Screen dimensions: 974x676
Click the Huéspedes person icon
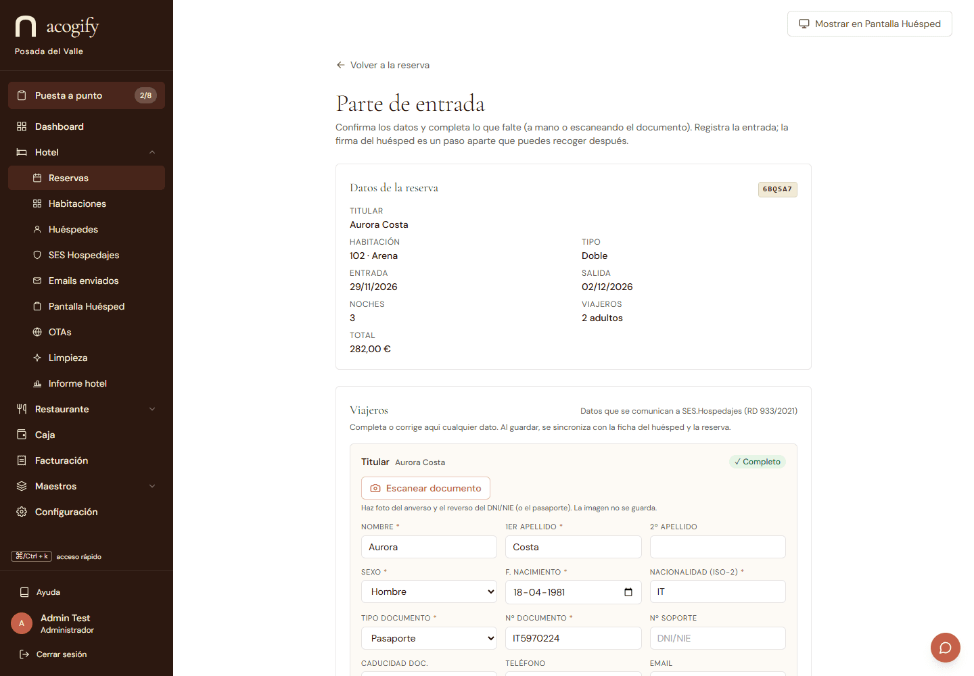point(37,229)
